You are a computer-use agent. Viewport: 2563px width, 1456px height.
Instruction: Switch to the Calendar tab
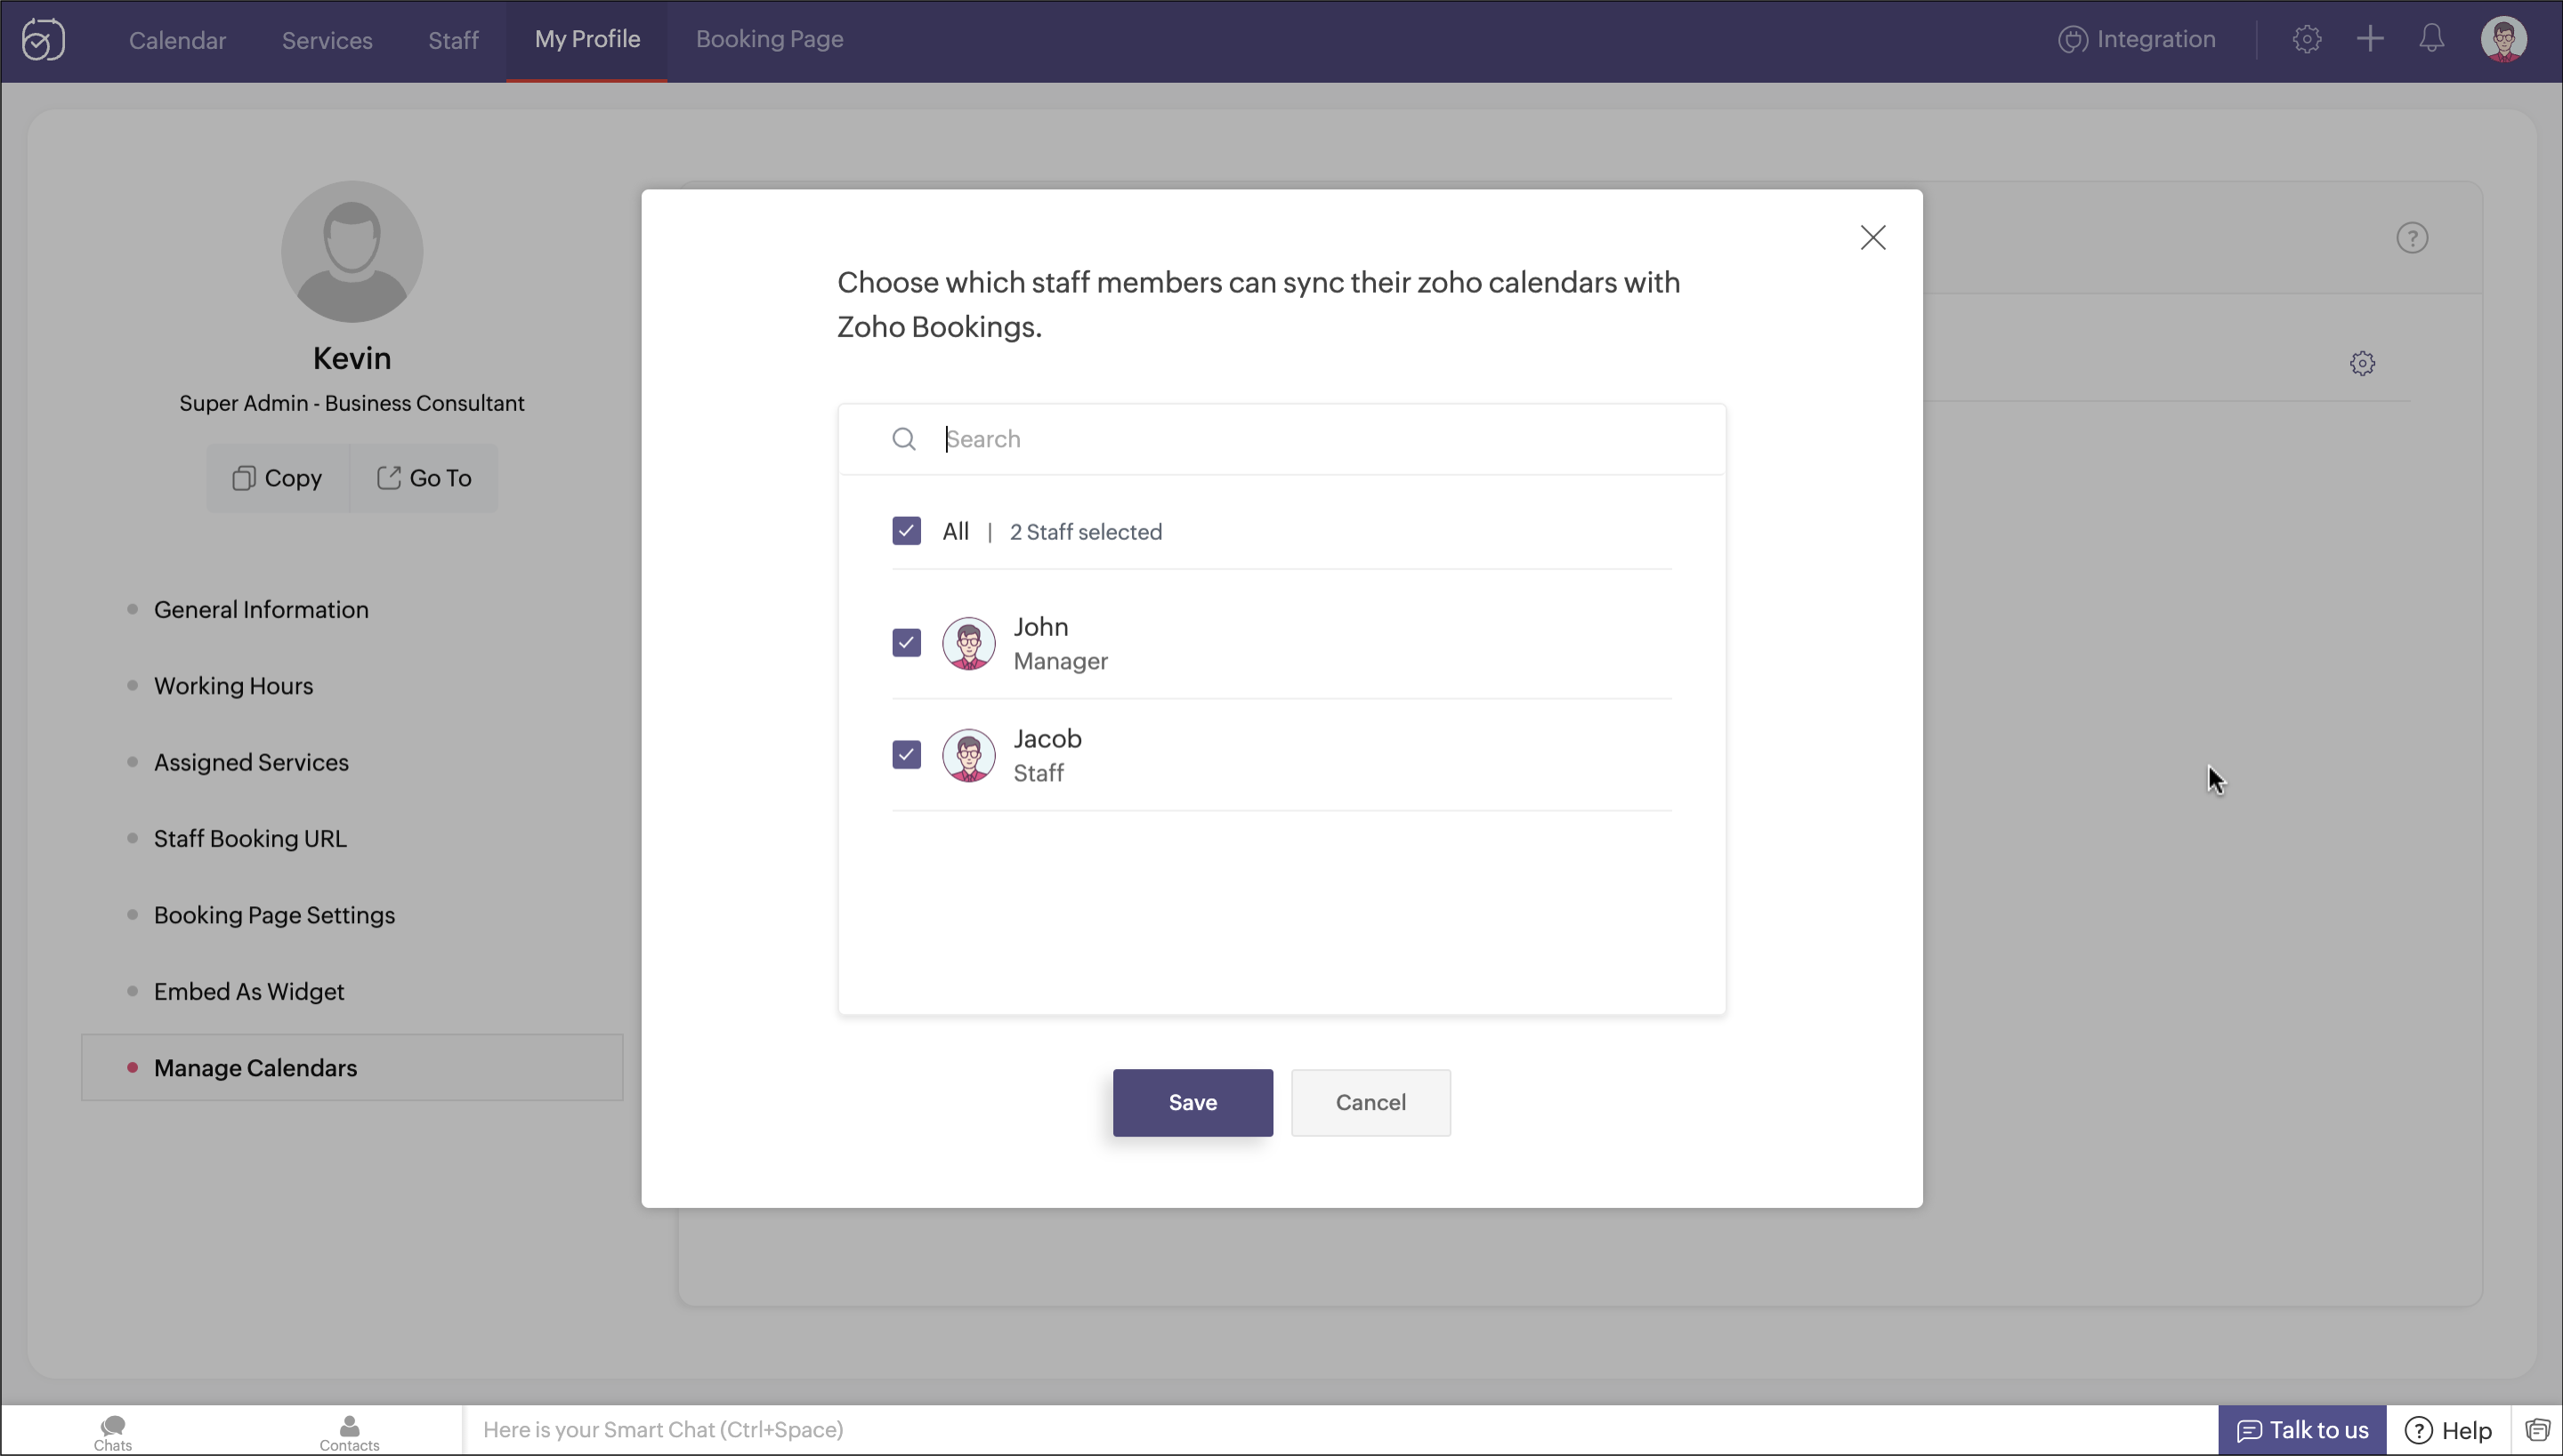click(x=177, y=40)
